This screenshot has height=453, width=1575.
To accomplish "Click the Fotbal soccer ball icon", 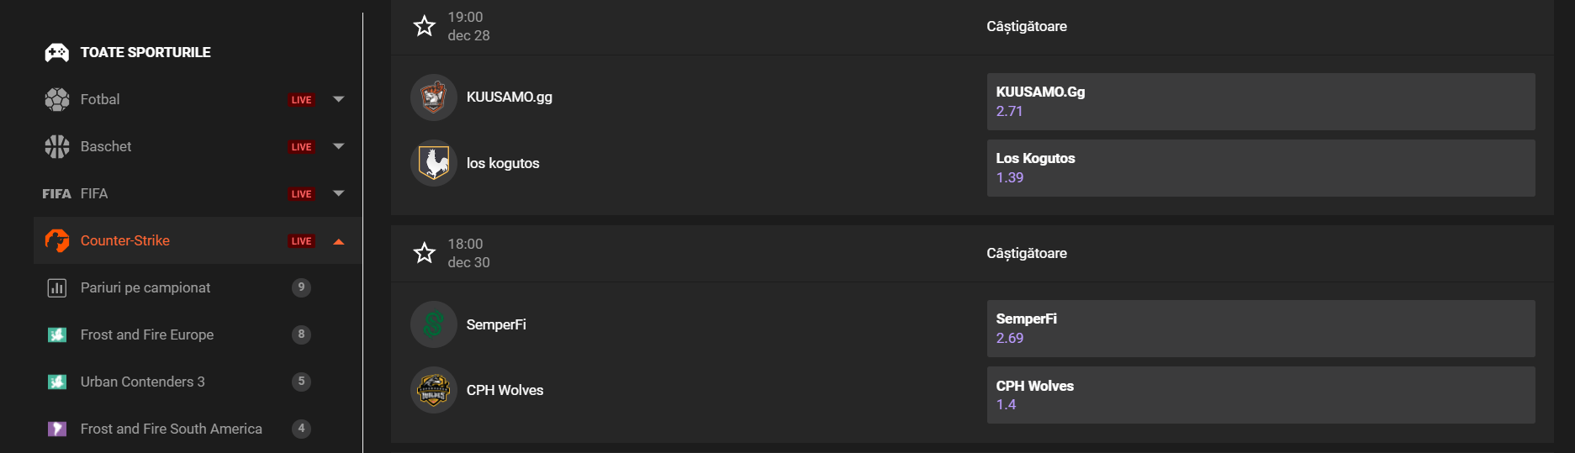I will (57, 99).
